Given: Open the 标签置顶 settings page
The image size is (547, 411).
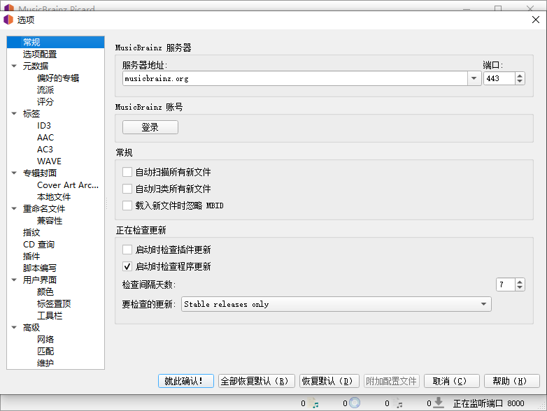Looking at the screenshot, I should tap(54, 303).
